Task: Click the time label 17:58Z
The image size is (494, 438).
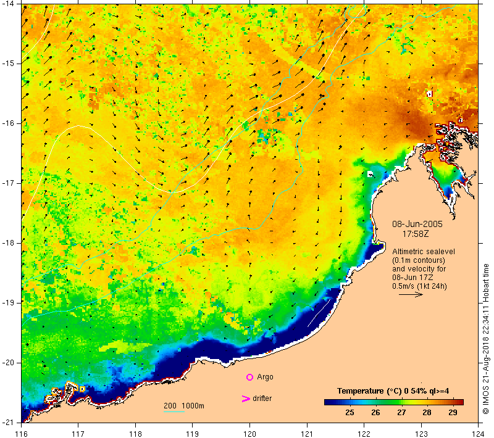Action: [416, 234]
